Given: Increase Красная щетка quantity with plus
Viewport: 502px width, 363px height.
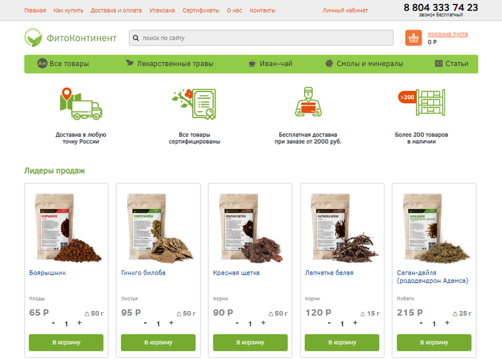Looking at the screenshot, I should [263, 323].
